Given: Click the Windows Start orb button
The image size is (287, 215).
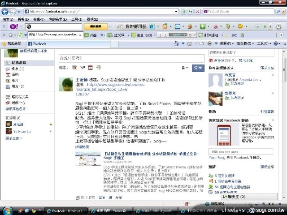Looking at the screenshot, I should 7,211.
